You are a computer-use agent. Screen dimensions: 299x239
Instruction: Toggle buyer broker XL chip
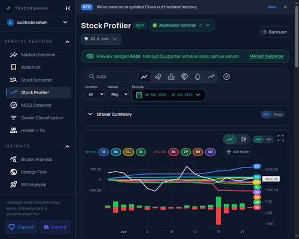[141, 152]
